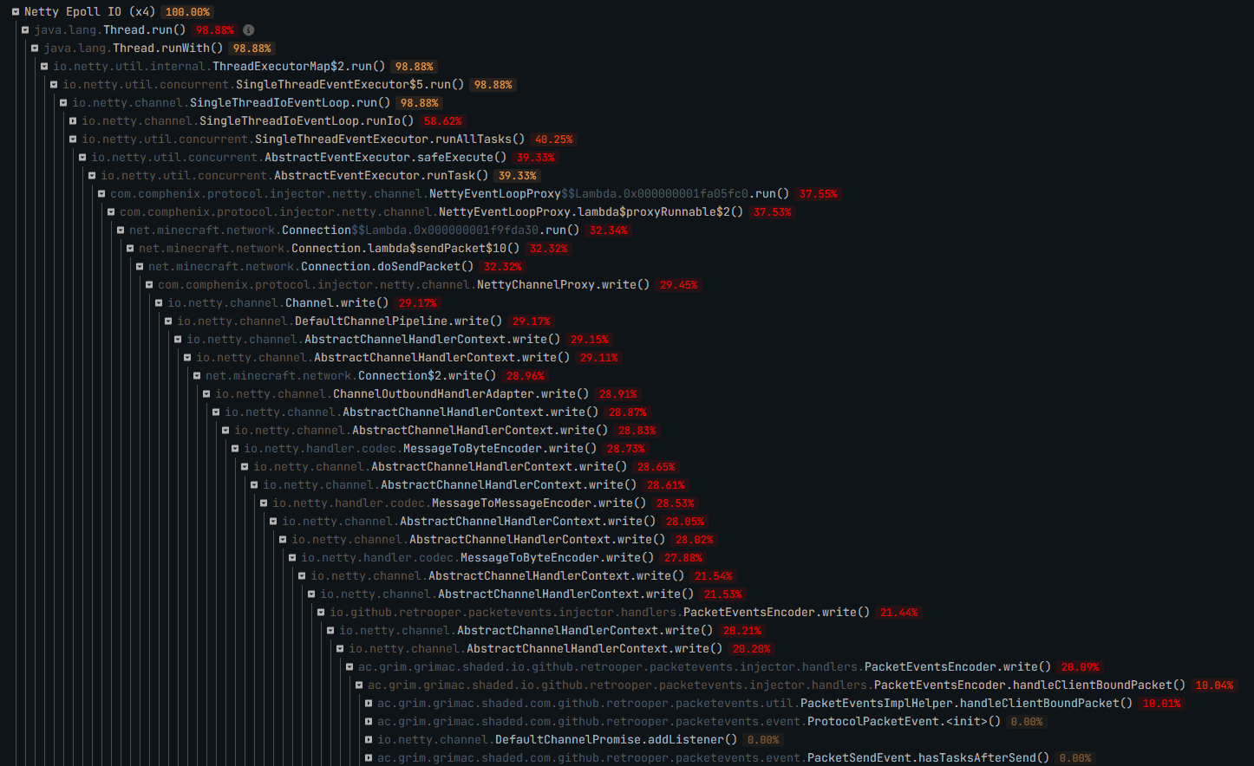Collapse the PacketEventsEncoder.handleClientBoundPacket() node

tap(359, 685)
